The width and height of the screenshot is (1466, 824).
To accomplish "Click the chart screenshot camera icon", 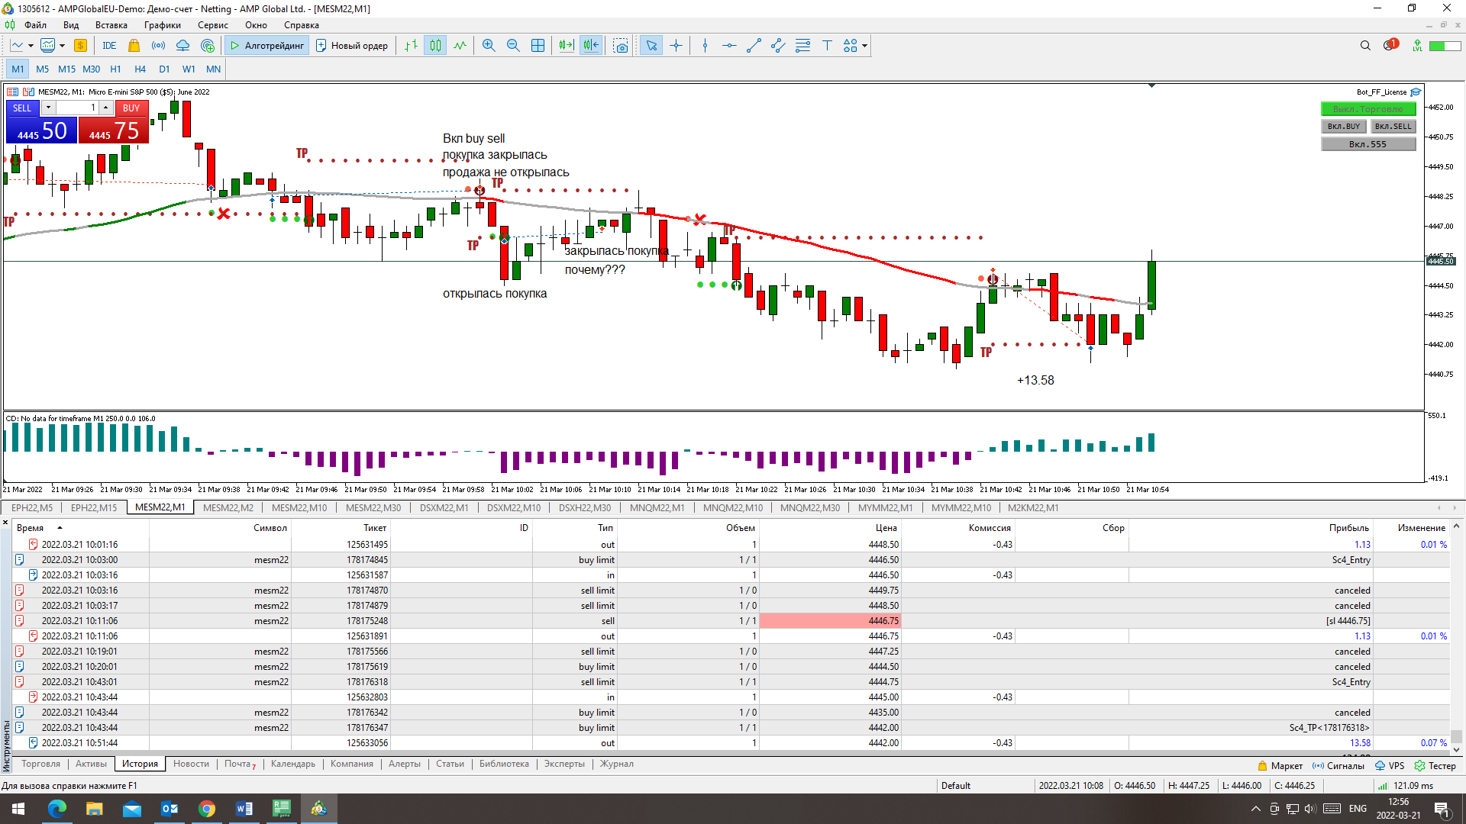I will coord(621,46).
